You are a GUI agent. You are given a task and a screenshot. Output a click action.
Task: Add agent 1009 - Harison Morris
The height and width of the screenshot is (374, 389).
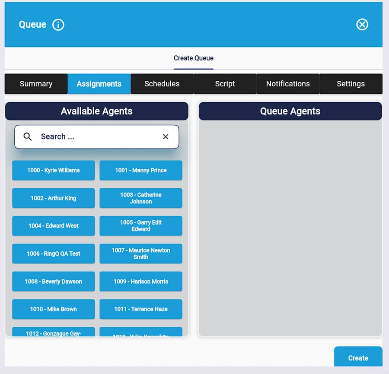[141, 282]
